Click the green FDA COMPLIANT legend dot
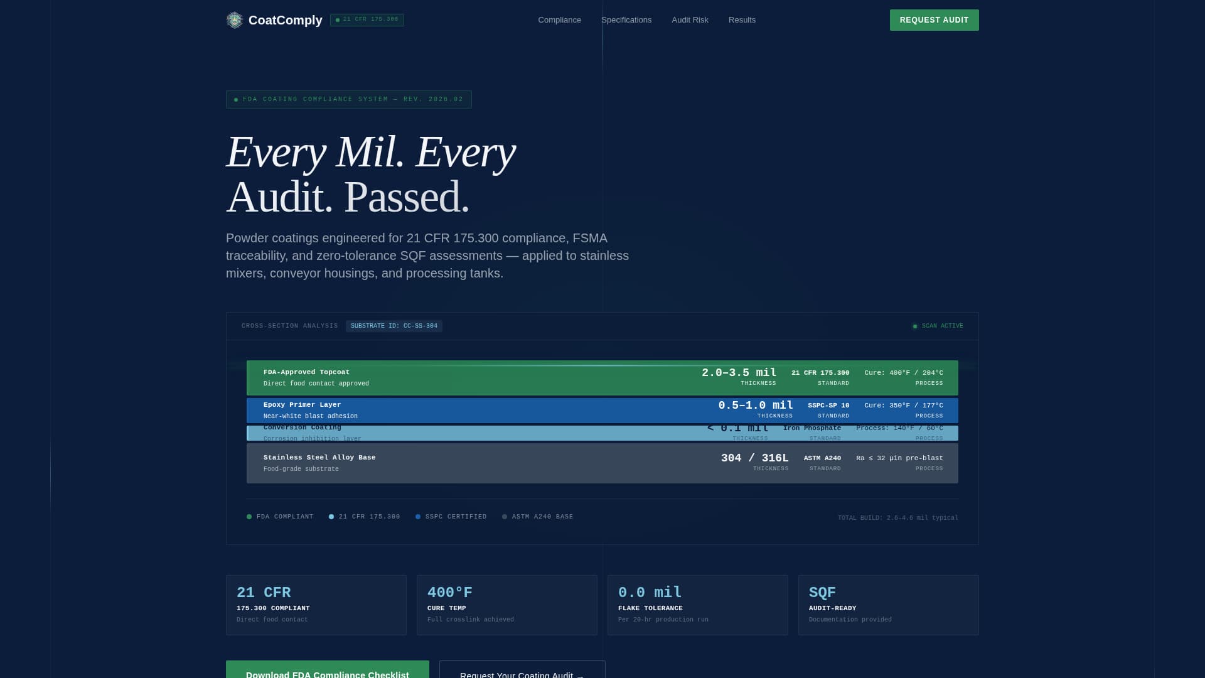The image size is (1205, 678). (249, 517)
